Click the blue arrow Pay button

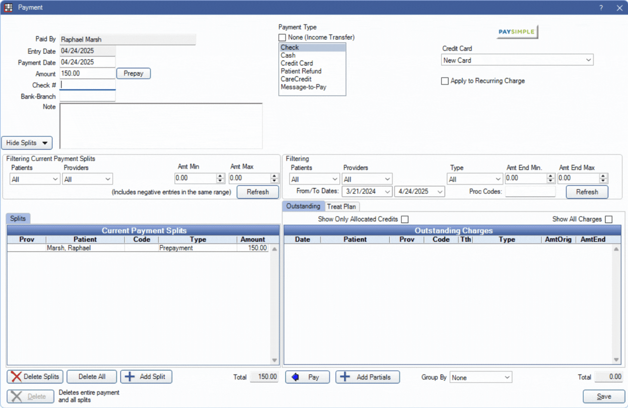tap(307, 377)
